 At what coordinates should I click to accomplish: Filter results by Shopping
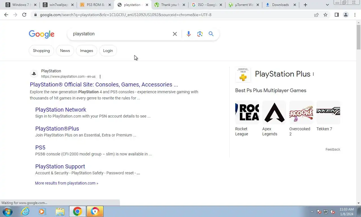(x=41, y=51)
